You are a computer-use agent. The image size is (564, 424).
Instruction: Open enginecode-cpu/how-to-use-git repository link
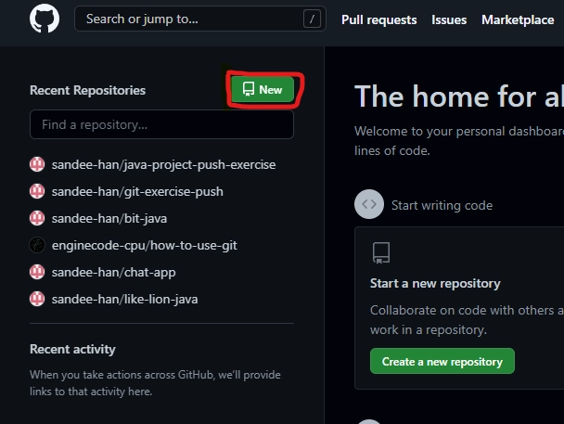[145, 245]
